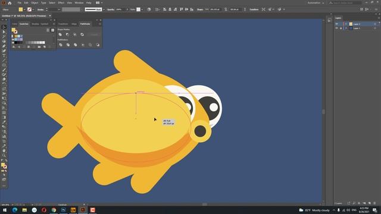
Task: Switch to the Brushes panel tab
Action: coord(35,24)
